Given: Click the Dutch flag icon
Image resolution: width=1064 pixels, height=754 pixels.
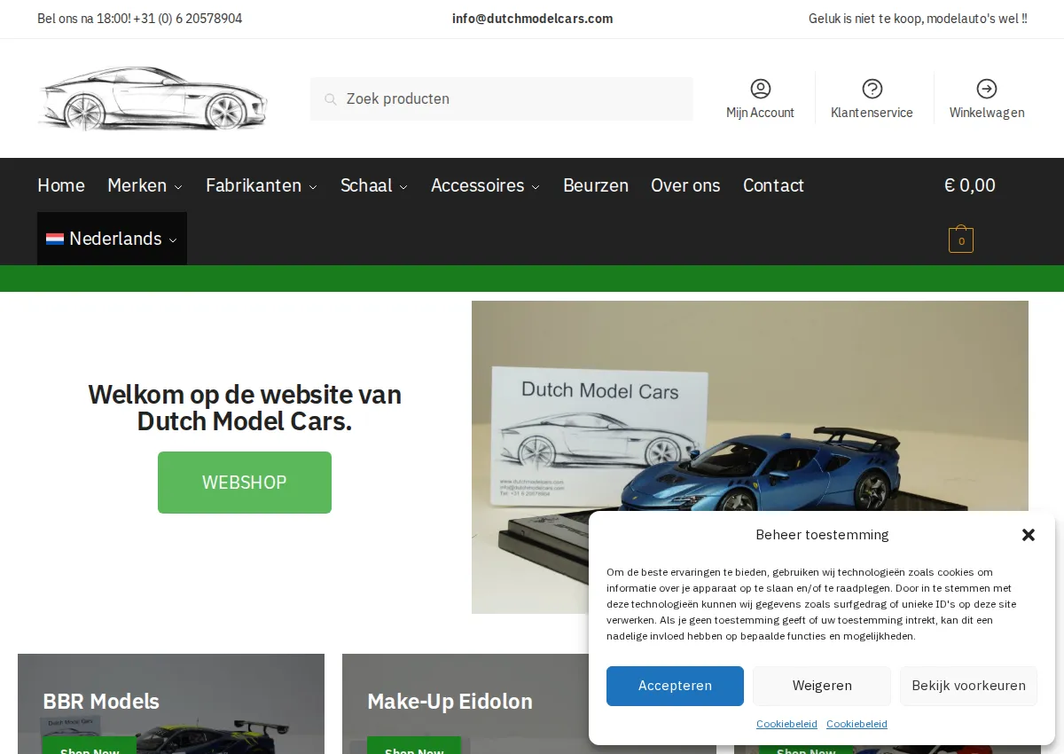Looking at the screenshot, I should (55, 239).
